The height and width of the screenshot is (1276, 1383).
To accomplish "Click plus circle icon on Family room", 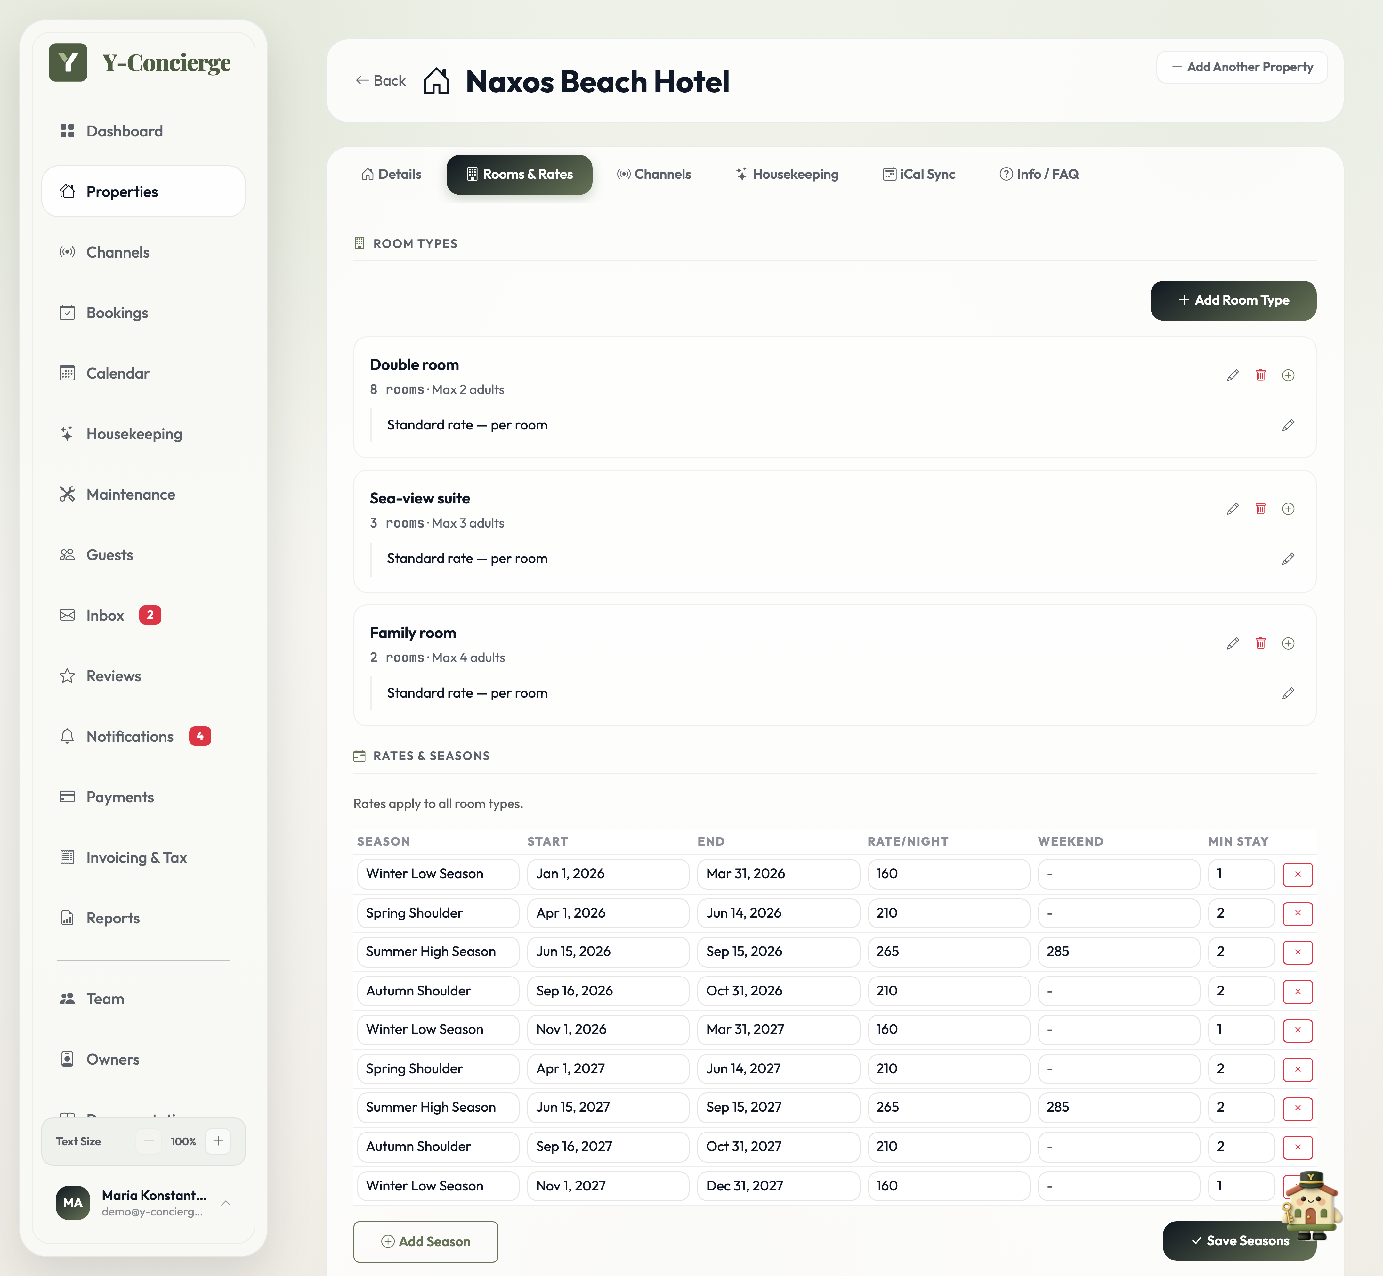I will pos(1288,643).
